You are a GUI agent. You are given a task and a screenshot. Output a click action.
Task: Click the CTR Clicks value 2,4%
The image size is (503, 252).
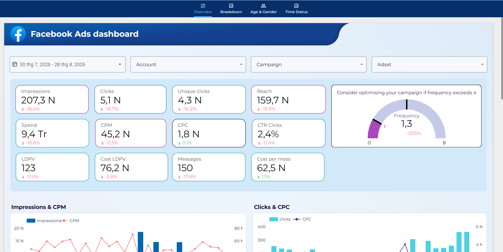(x=268, y=134)
